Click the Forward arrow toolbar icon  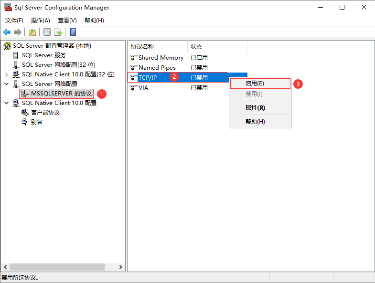pos(18,32)
